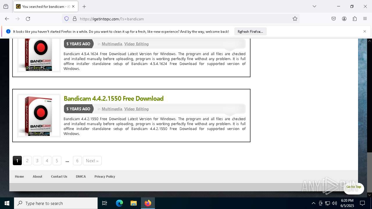This screenshot has width=372, height=209.
Task: Open network status tray icon
Action: coord(328,203)
